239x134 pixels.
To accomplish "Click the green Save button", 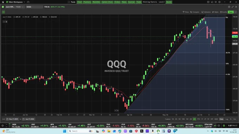I will (231, 12).
